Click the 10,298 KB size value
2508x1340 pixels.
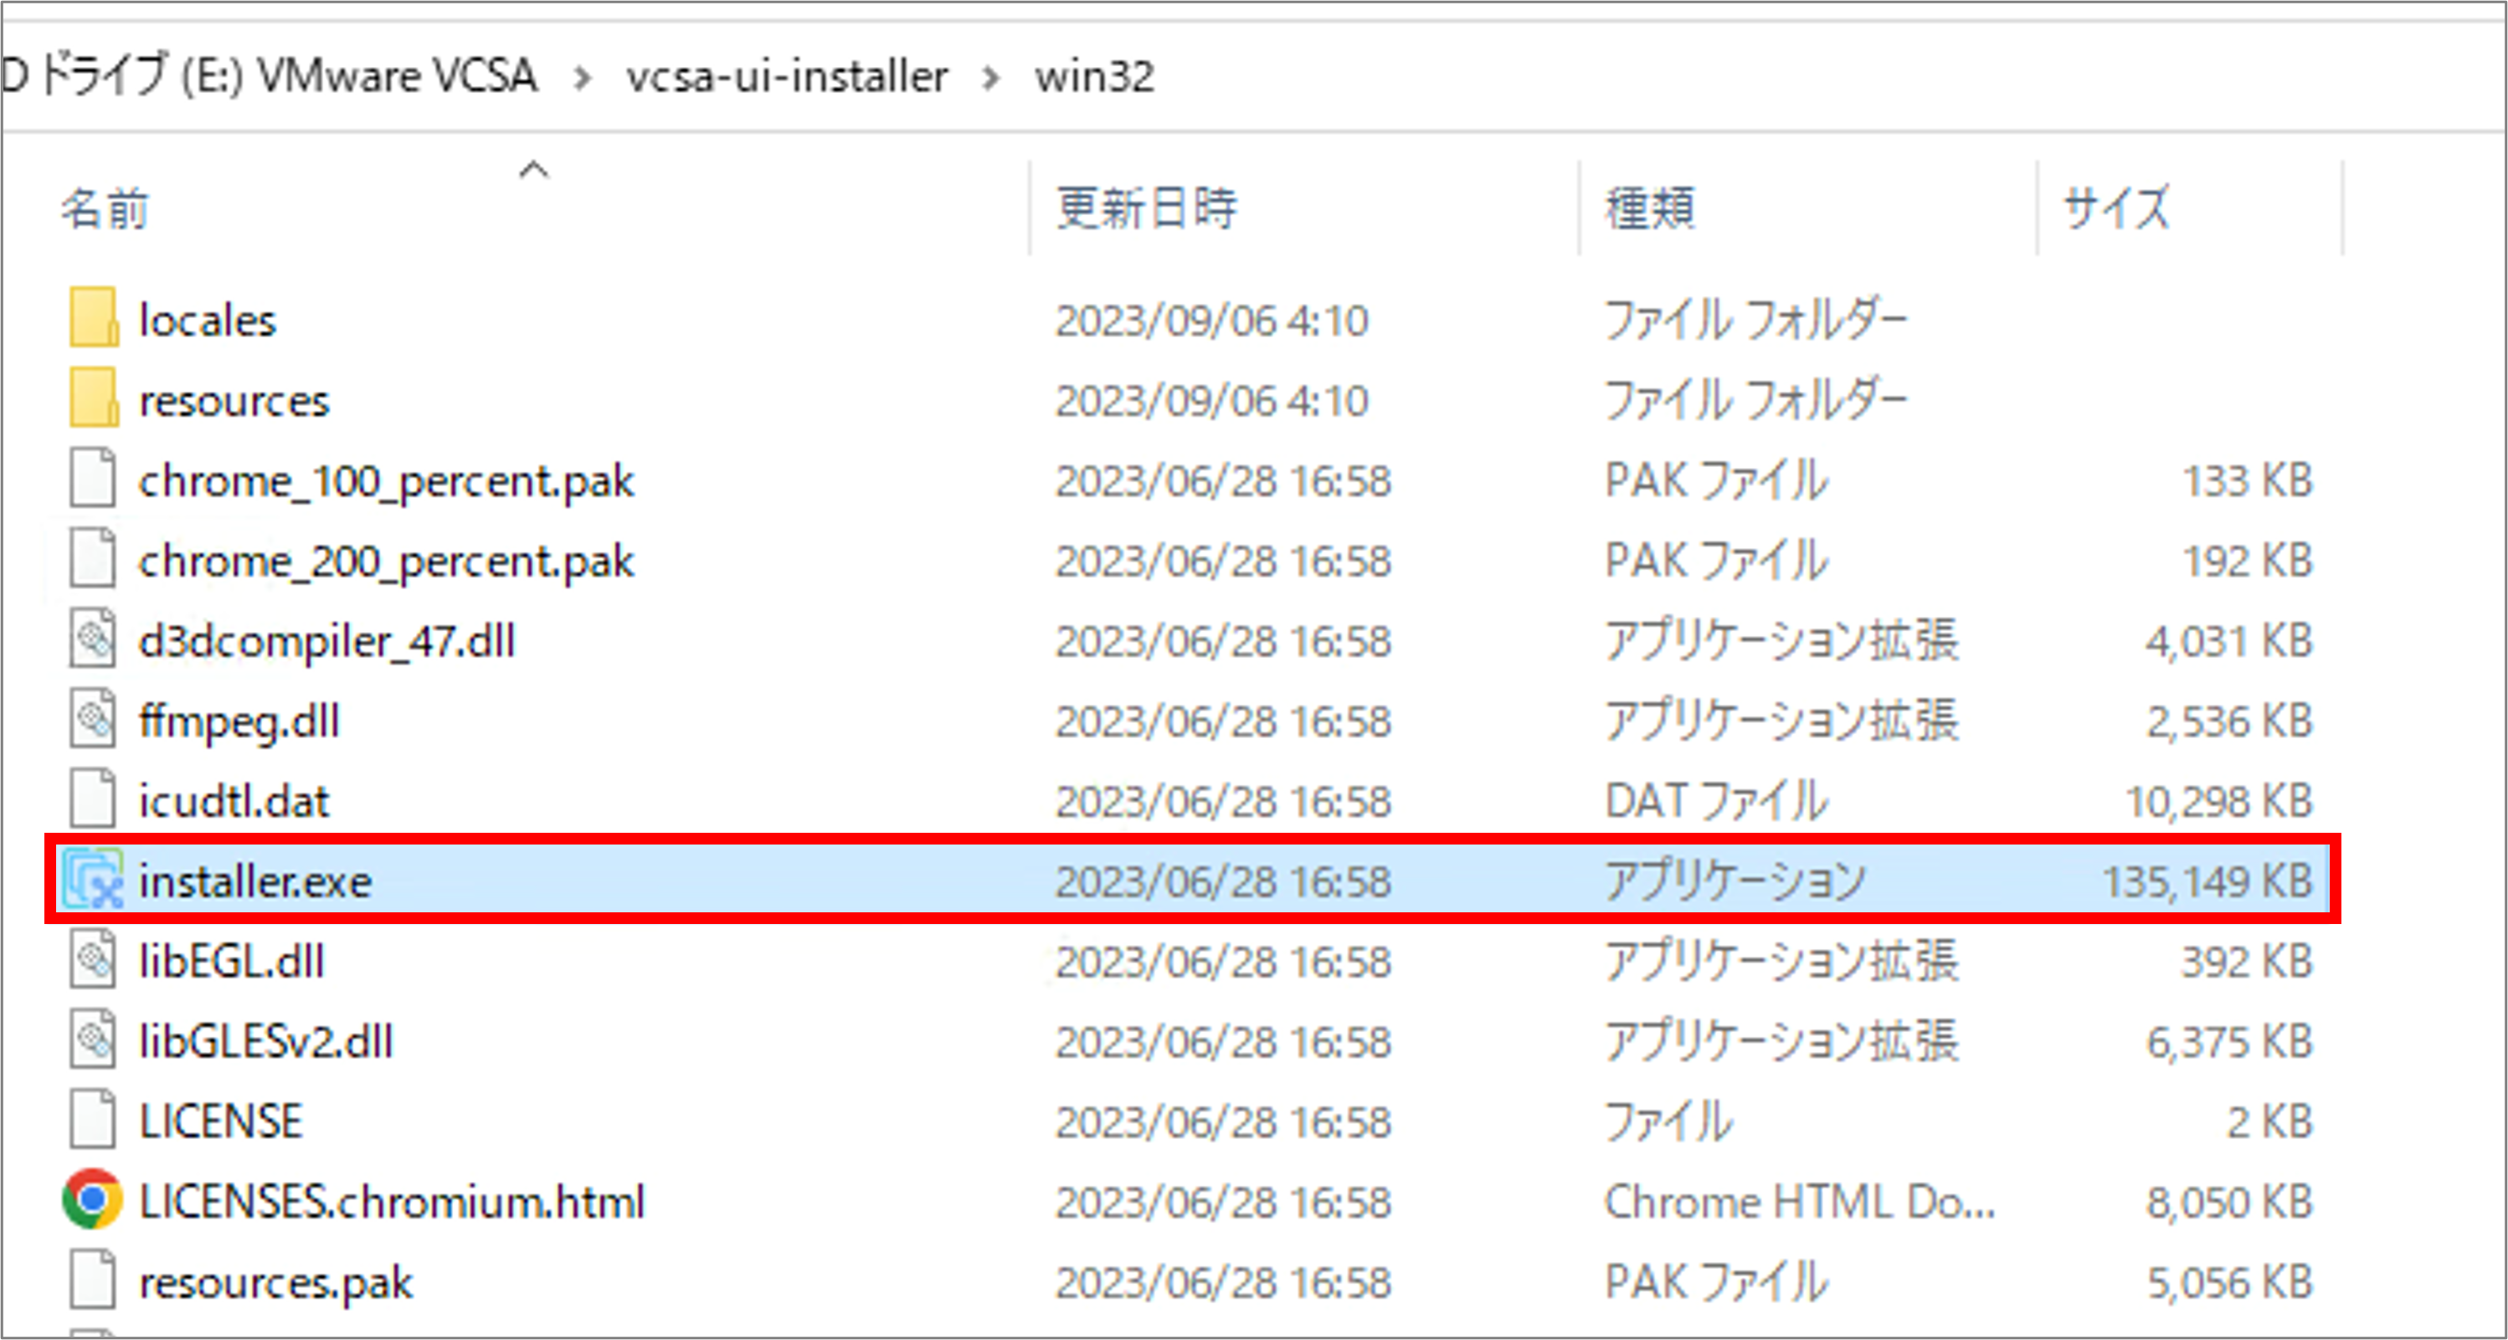(x=2219, y=803)
